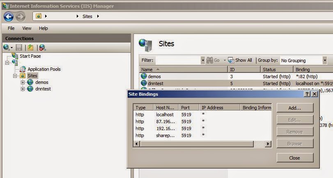Click the Back navigation arrow
The image size is (333, 178).
tap(9, 17)
